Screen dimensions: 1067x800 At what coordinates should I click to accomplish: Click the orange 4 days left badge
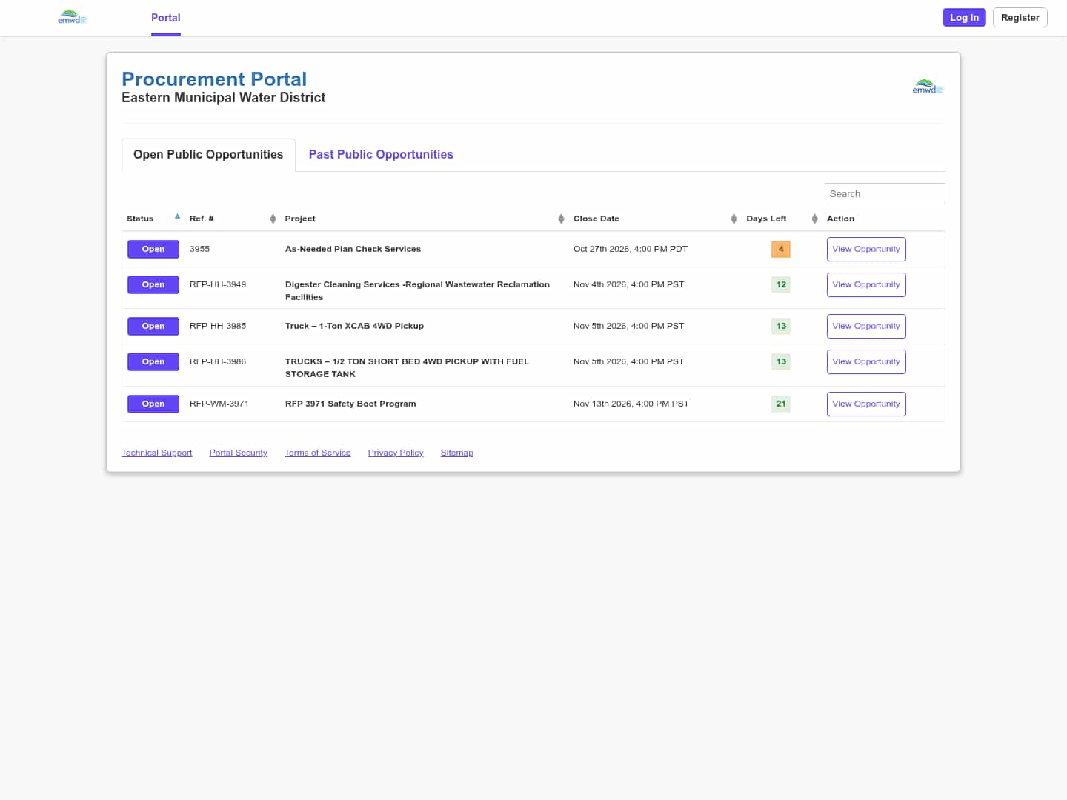tap(781, 250)
